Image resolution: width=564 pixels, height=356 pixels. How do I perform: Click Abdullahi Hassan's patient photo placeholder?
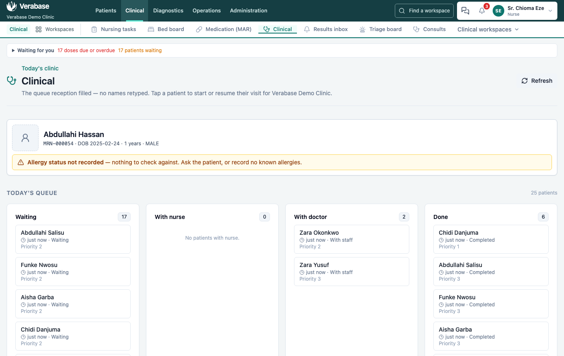coord(25,138)
